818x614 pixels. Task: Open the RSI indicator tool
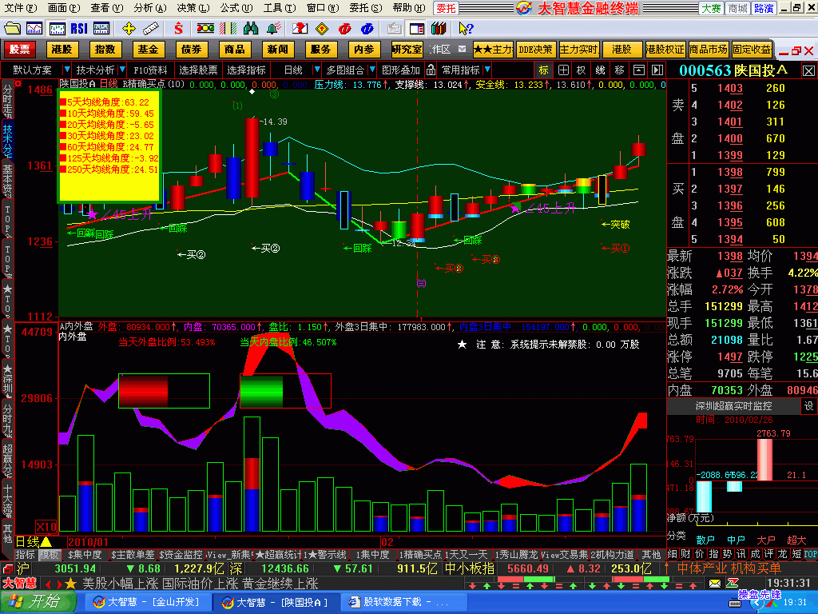(79, 28)
